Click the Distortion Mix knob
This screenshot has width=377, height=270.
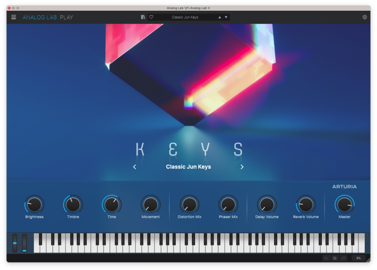[x=189, y=205]
